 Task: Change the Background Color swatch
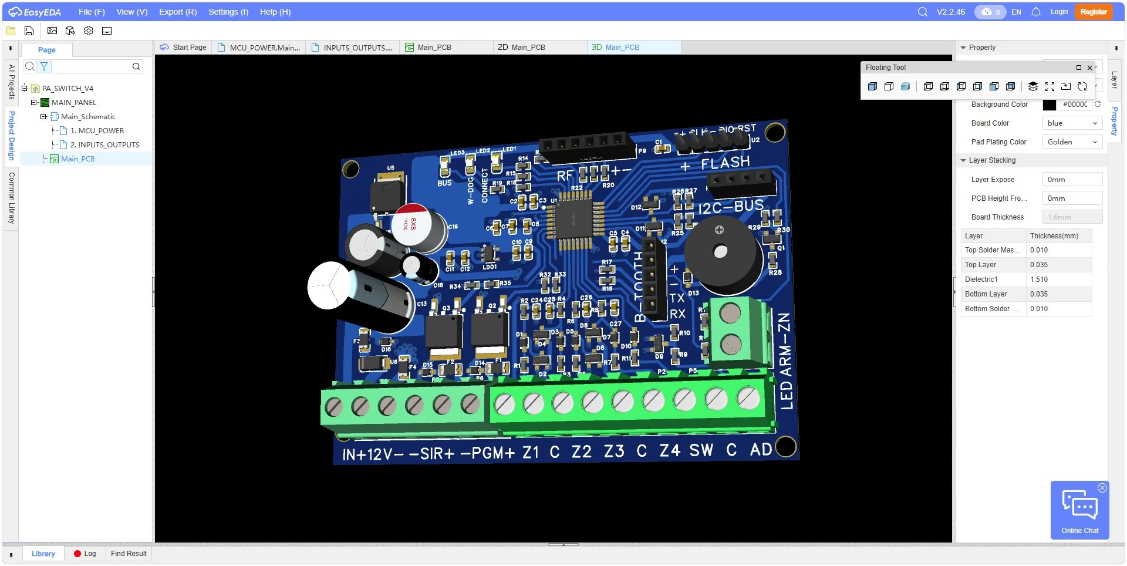[1050, 105]
